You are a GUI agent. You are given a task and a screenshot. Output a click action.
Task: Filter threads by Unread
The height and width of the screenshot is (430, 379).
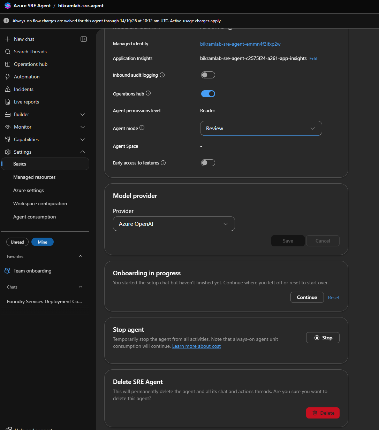pos(17,242)
